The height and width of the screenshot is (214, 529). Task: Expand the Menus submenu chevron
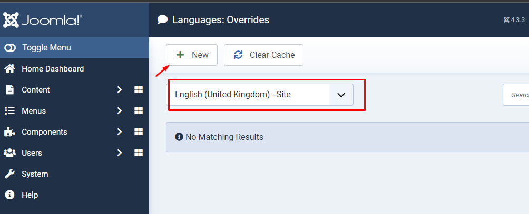pyautogui.click(x=120, y=111)
